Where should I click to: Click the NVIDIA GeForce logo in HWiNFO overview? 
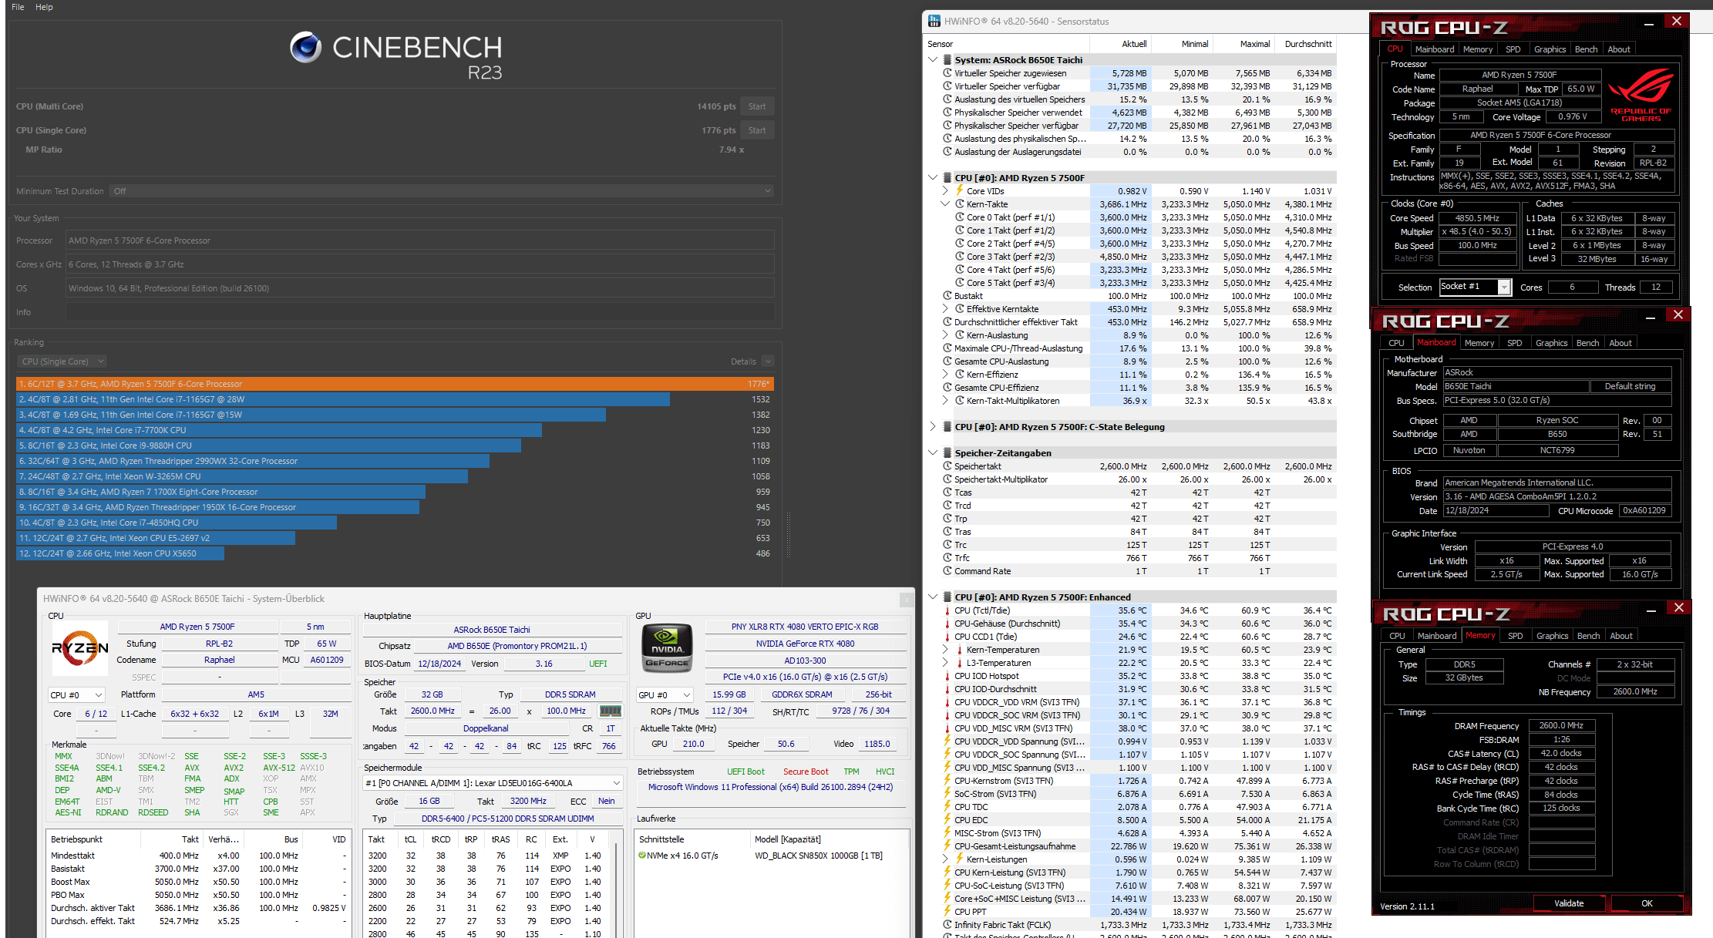(668, 649)
